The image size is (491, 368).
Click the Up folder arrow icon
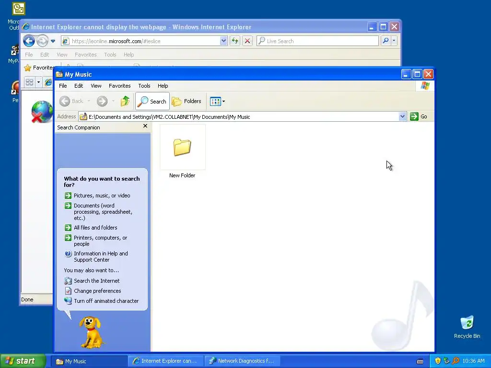coord(125,101)
